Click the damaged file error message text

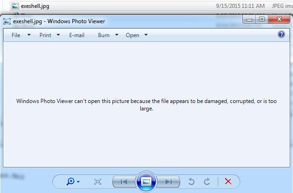tap(147, 105)
